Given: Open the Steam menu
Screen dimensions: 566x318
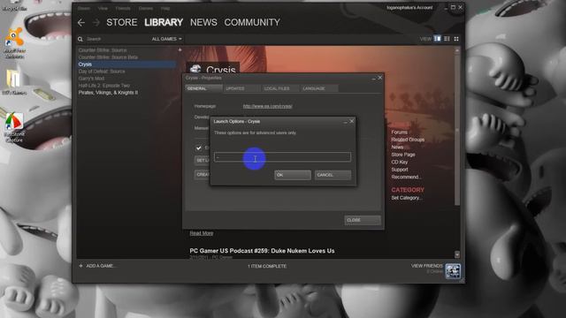Looking at the screenshot, I should click(x=84, y=8).
